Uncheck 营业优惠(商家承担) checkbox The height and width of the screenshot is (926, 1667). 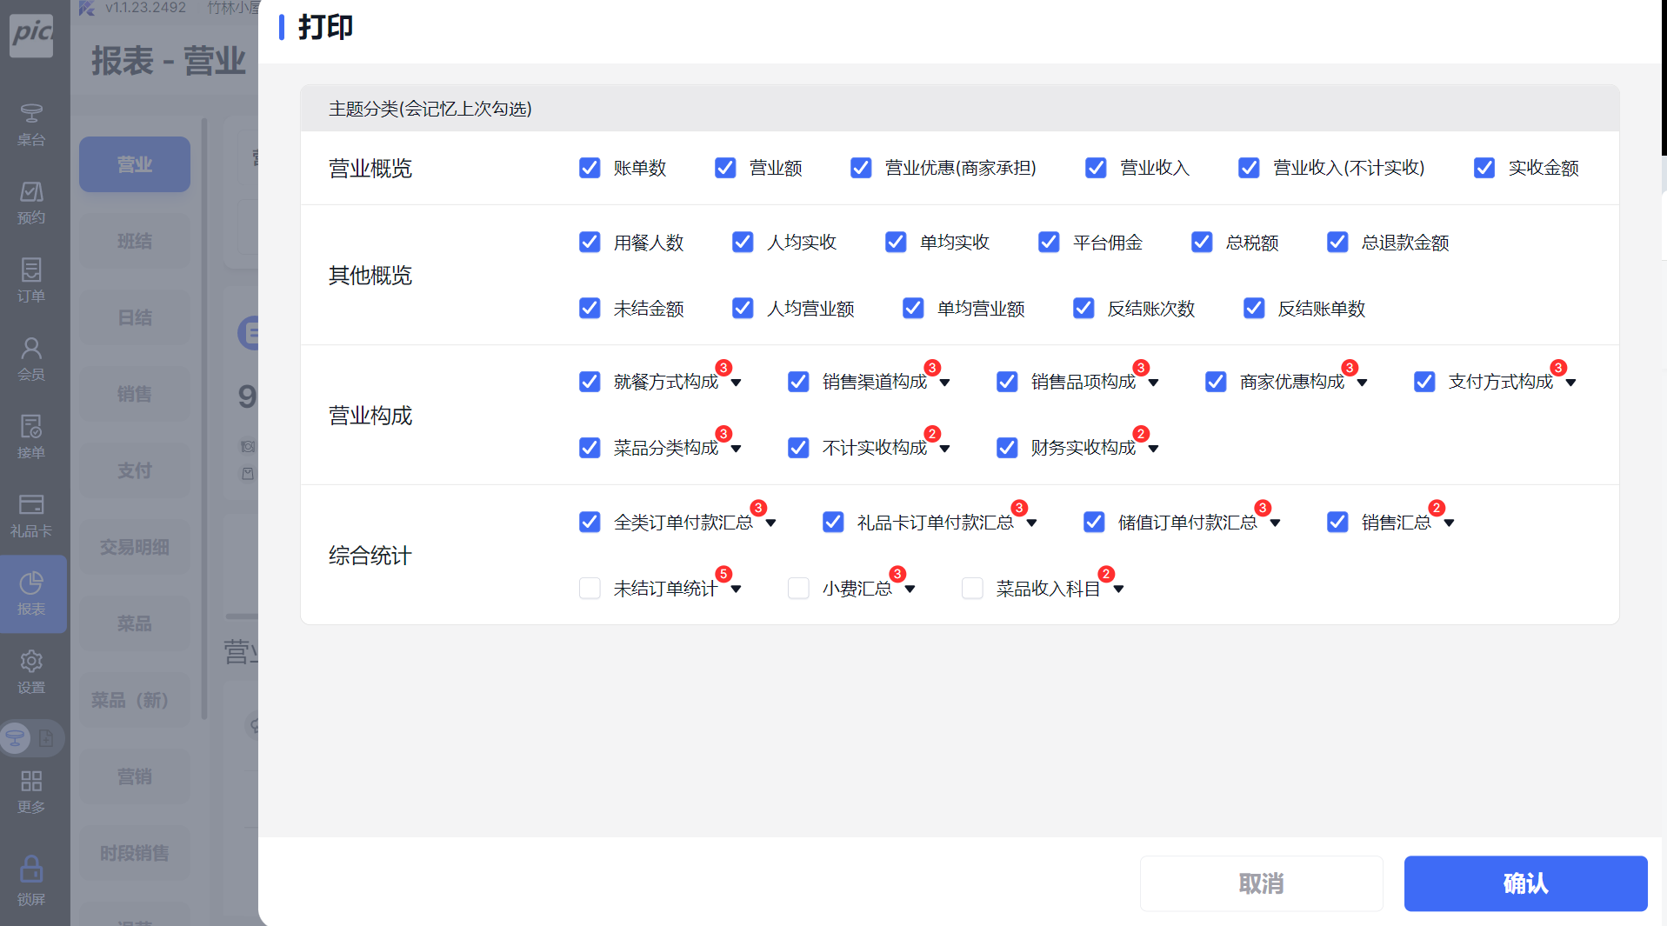point(861,168)
